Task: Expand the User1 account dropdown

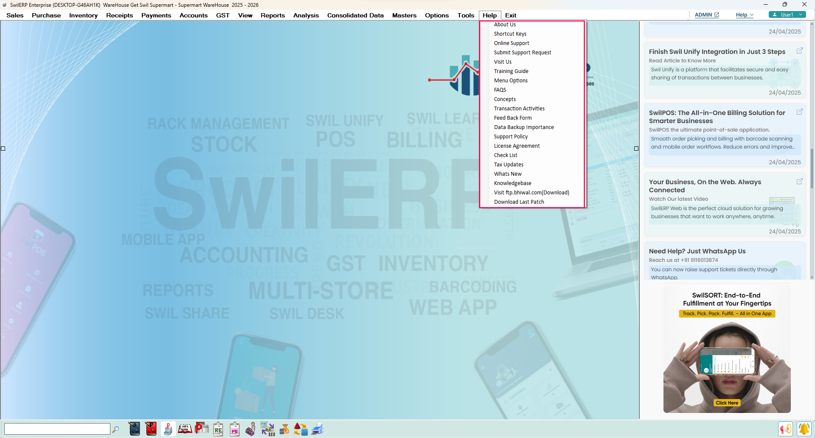Action: pos(787,14)
